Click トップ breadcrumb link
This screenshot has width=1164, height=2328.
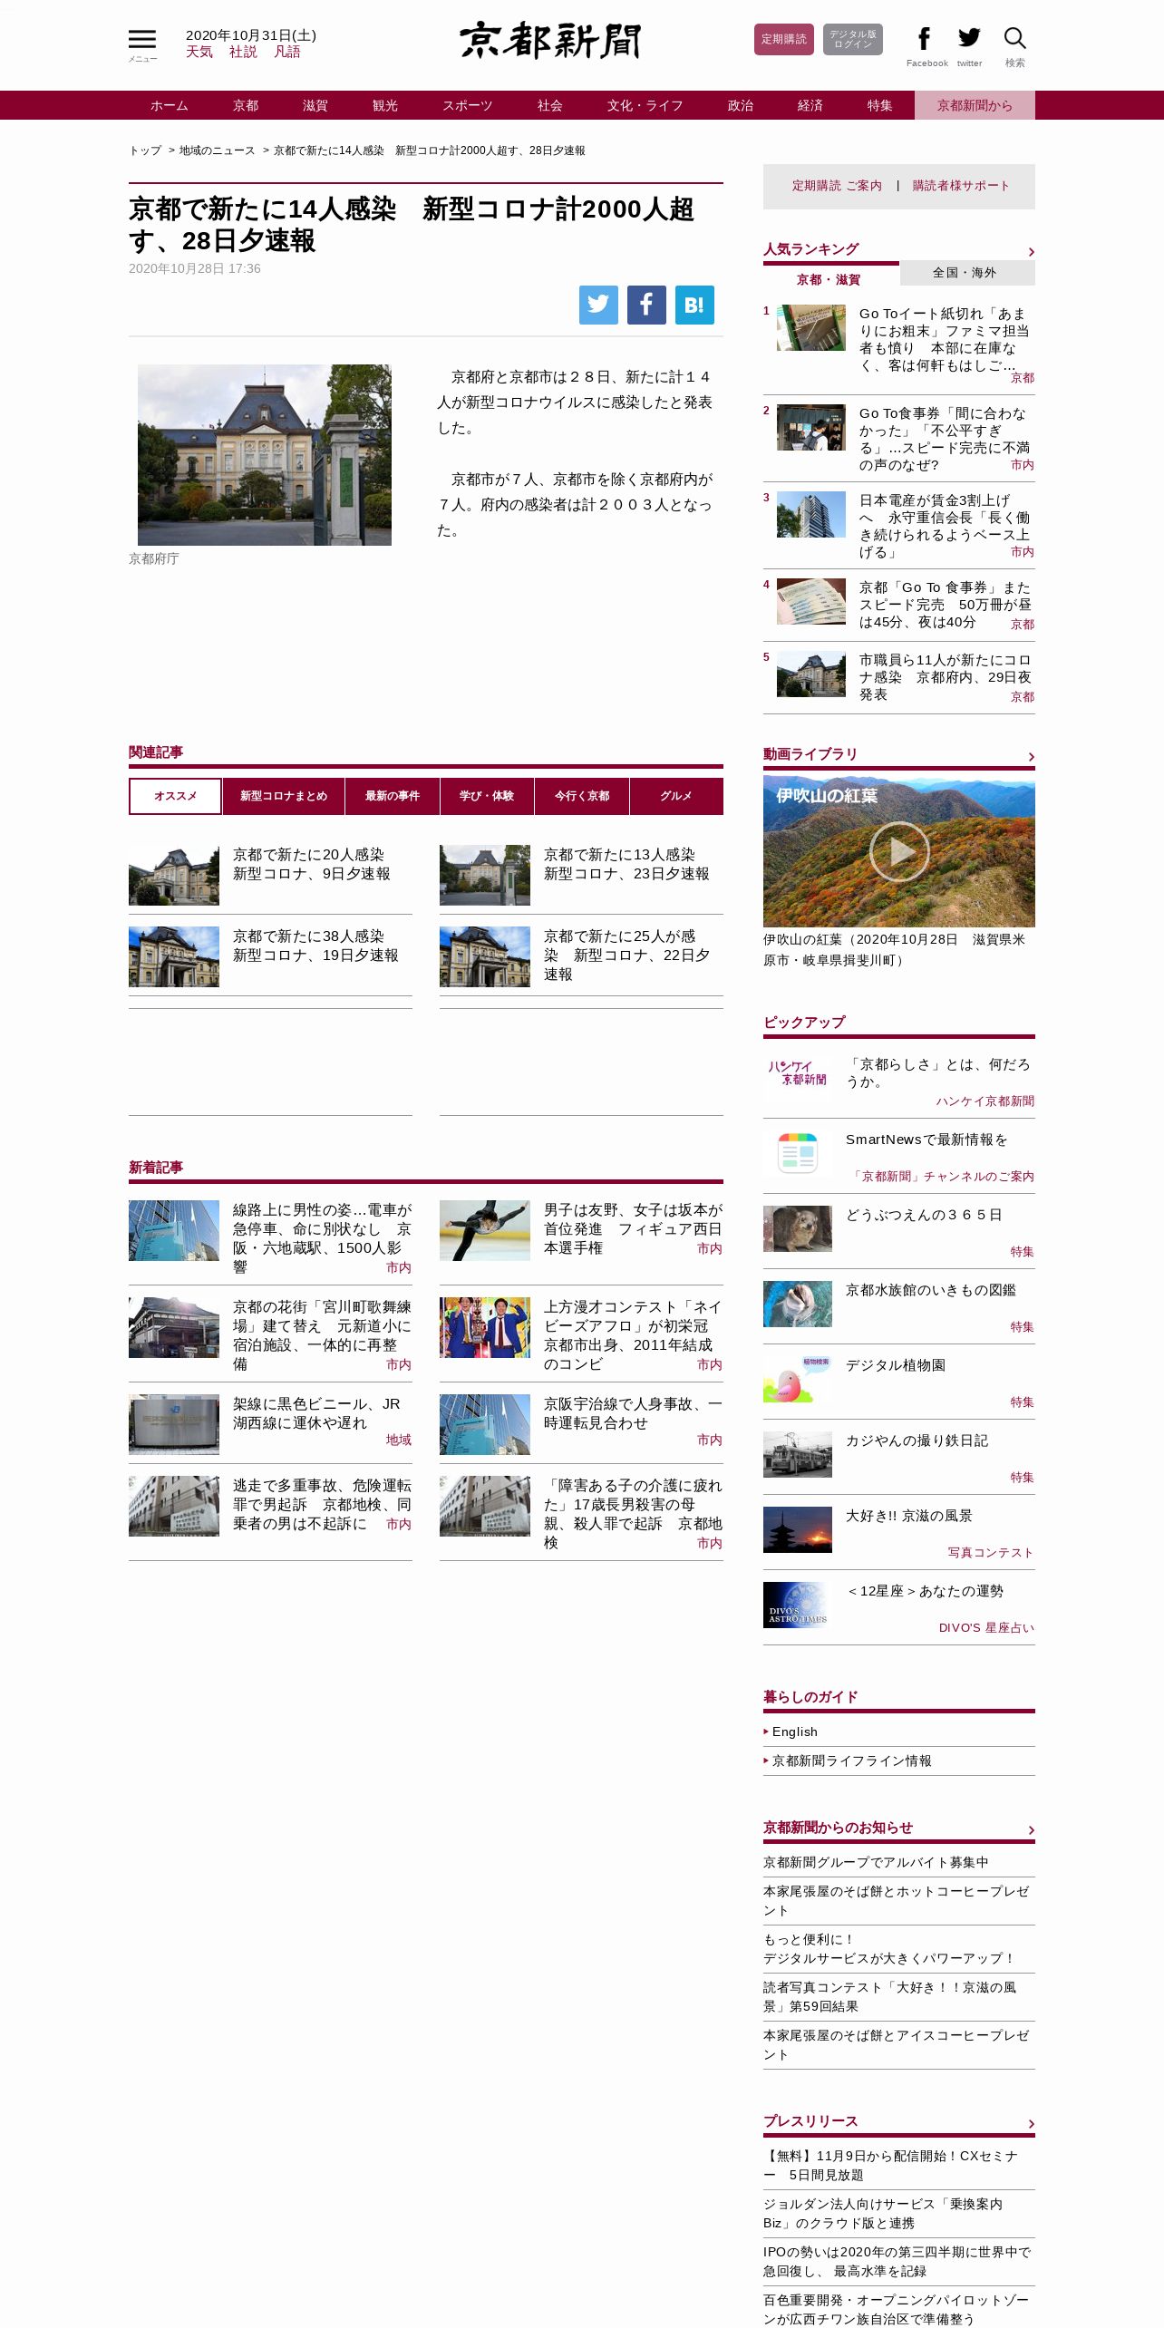(x=145, y=150)
